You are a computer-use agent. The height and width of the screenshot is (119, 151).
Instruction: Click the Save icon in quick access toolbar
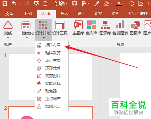(5, 4)
